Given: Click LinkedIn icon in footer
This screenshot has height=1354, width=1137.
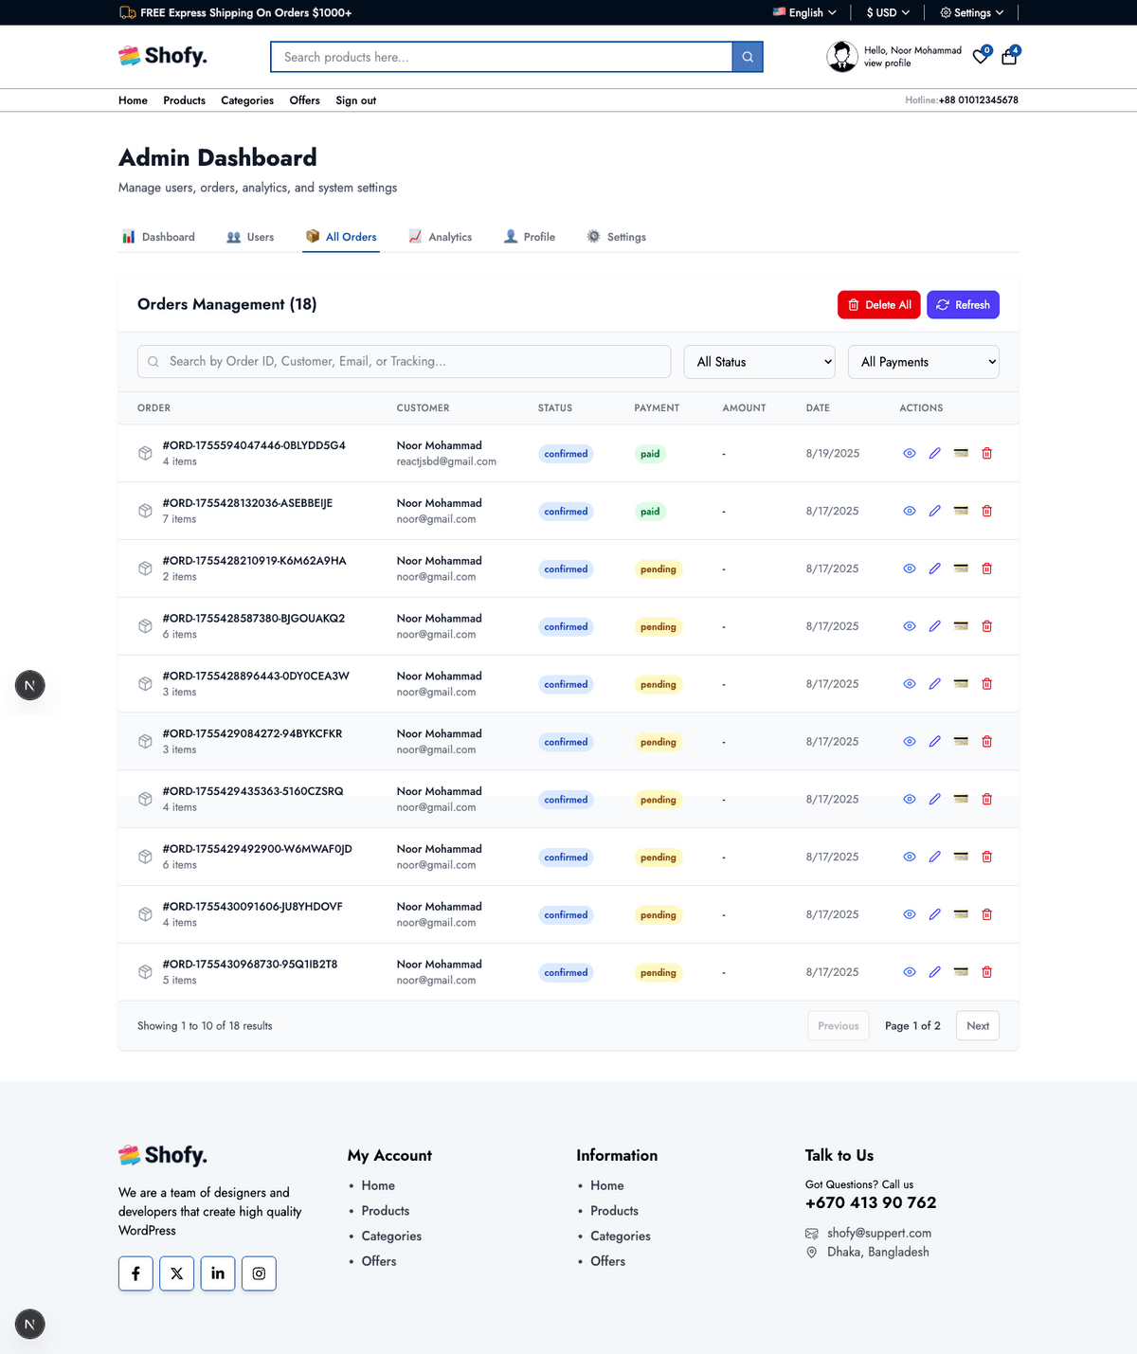Looking at the screenshot, I should point(218,1273).
